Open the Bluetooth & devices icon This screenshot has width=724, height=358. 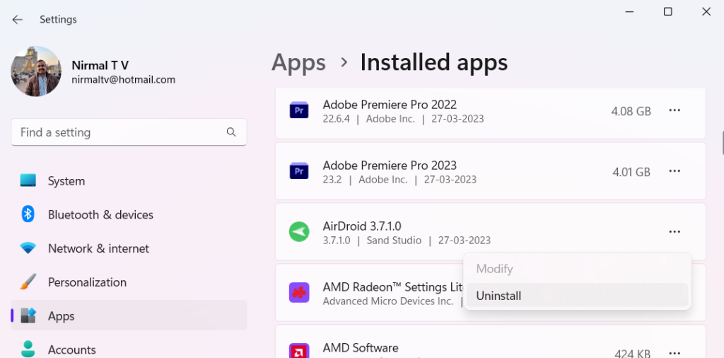coord(28,214)
